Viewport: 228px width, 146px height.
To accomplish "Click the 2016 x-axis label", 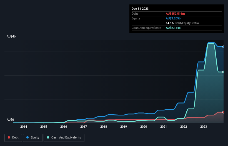I will 64,127.
